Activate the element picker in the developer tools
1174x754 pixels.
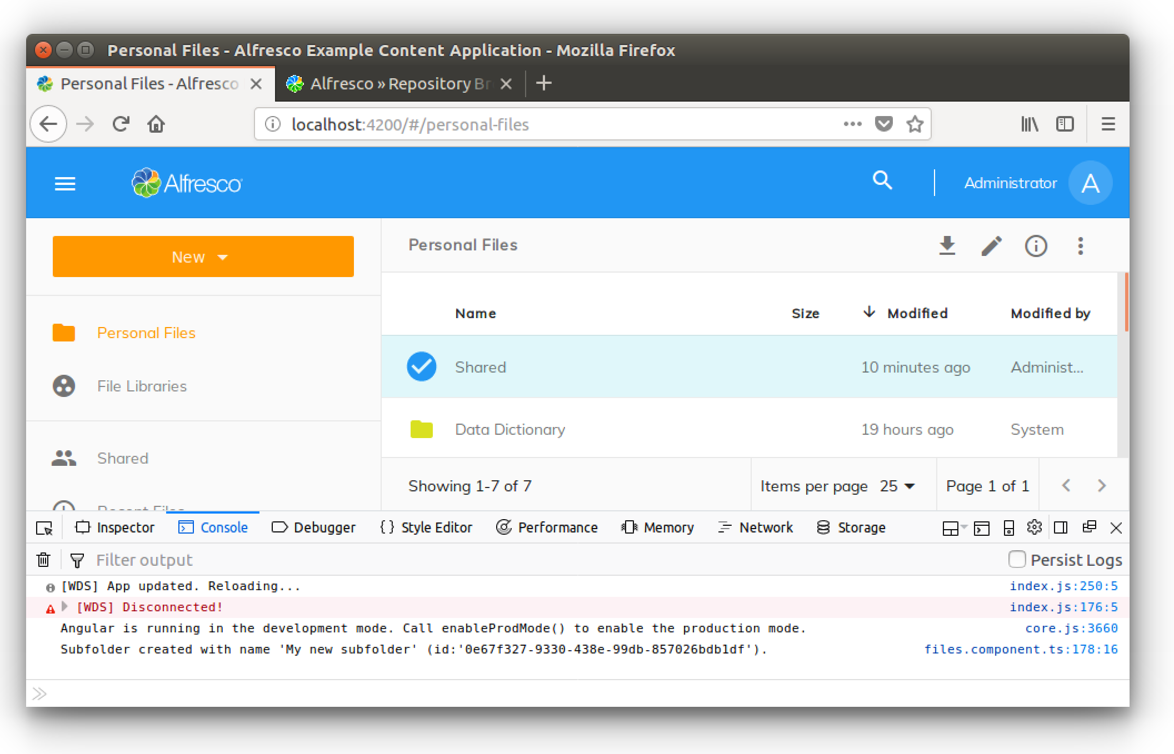(x=44, y=527)
